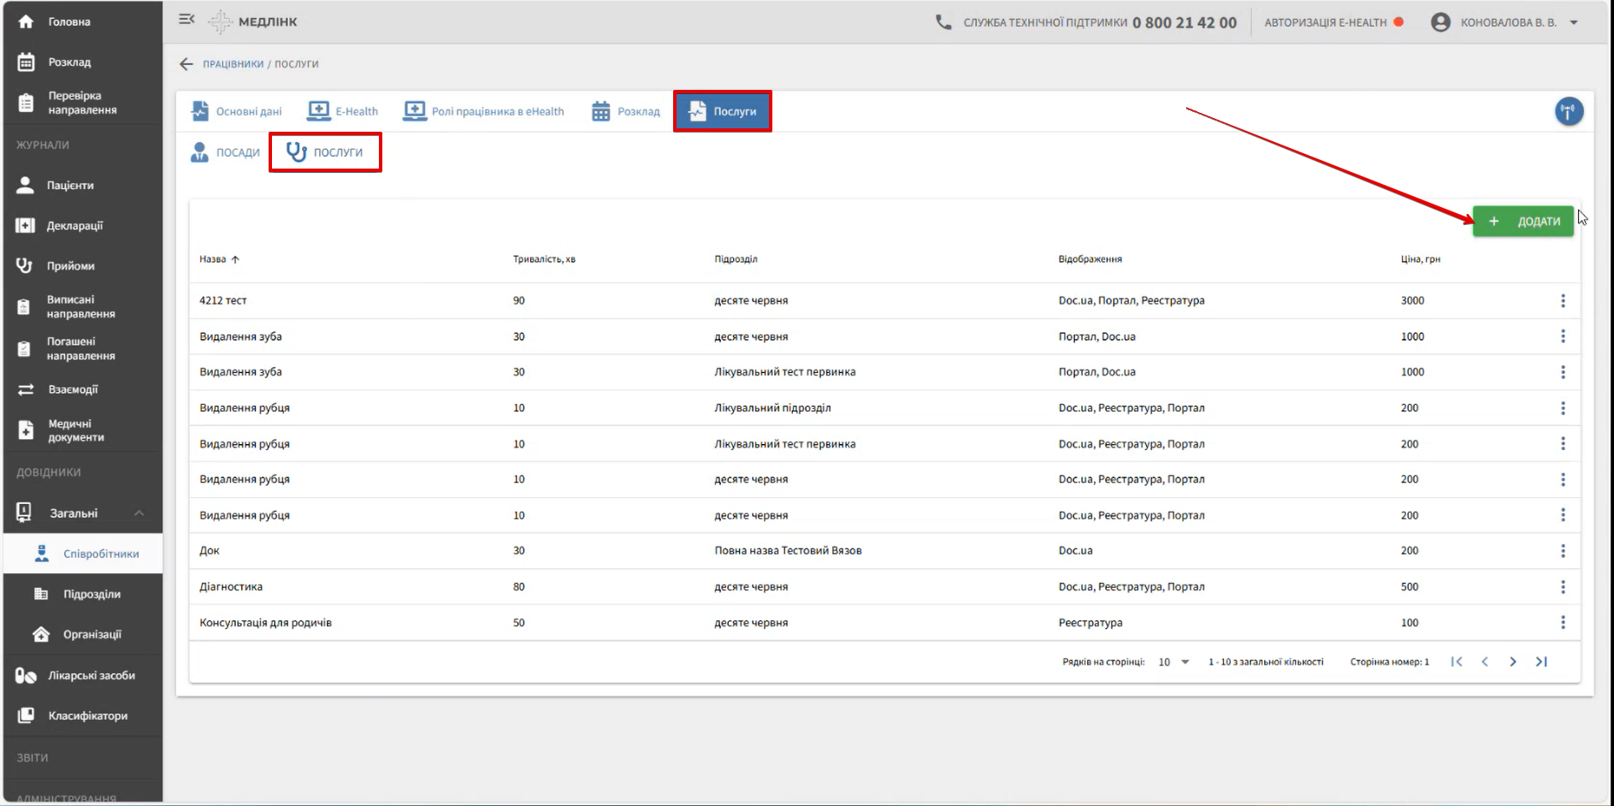This screenshot has height=806, width=1614.
Task: Collapse the sidebar with the hamburger icon
Action: 186,20
